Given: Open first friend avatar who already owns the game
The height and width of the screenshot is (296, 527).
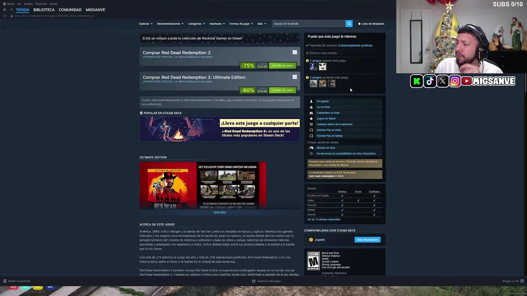Looking at the screenshot, I should point(313,83).
